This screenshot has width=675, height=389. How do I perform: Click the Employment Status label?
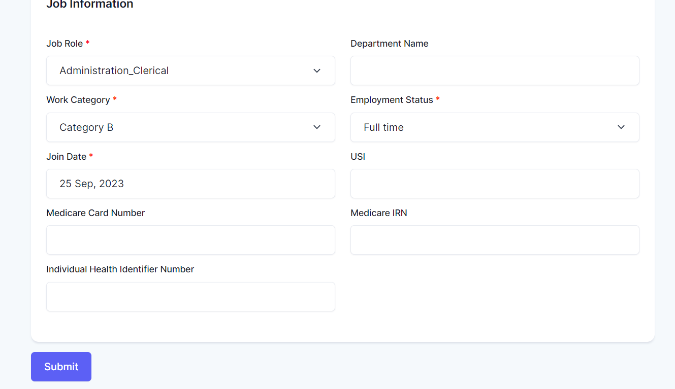[392, 100]
